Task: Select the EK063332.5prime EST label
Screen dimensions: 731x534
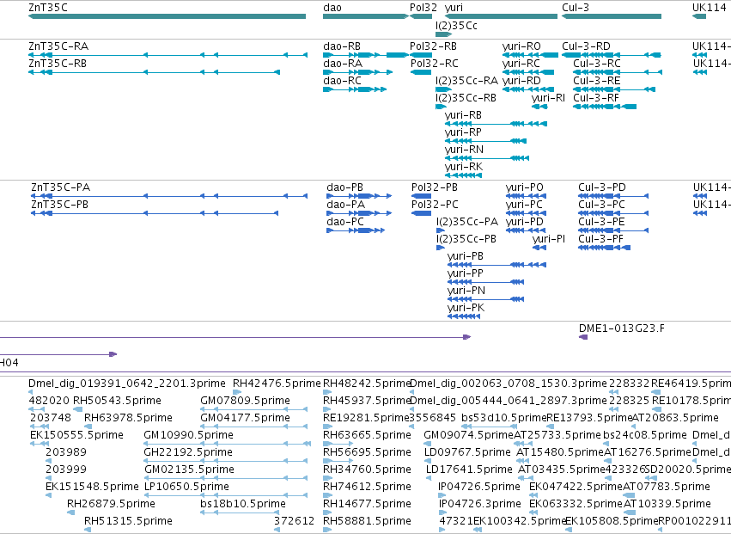Action: pyautogui.click(x=576, y=504)
